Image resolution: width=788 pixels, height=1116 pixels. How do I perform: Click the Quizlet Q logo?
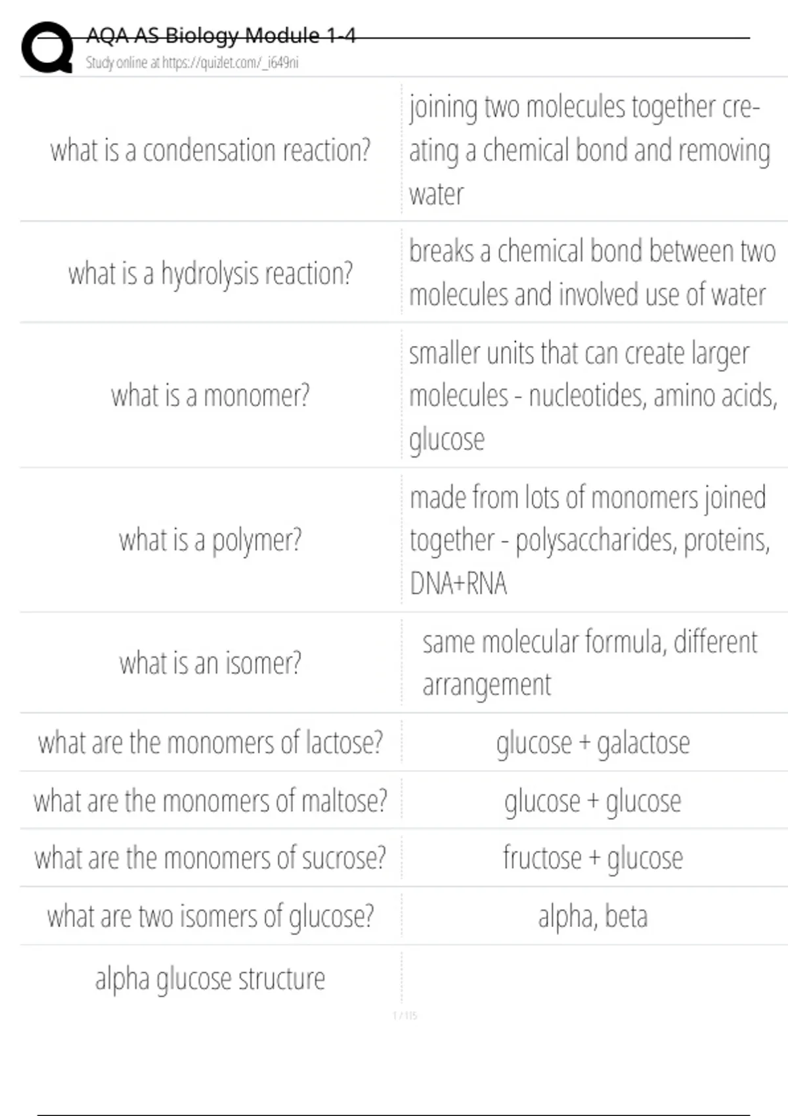click(47, 47)
